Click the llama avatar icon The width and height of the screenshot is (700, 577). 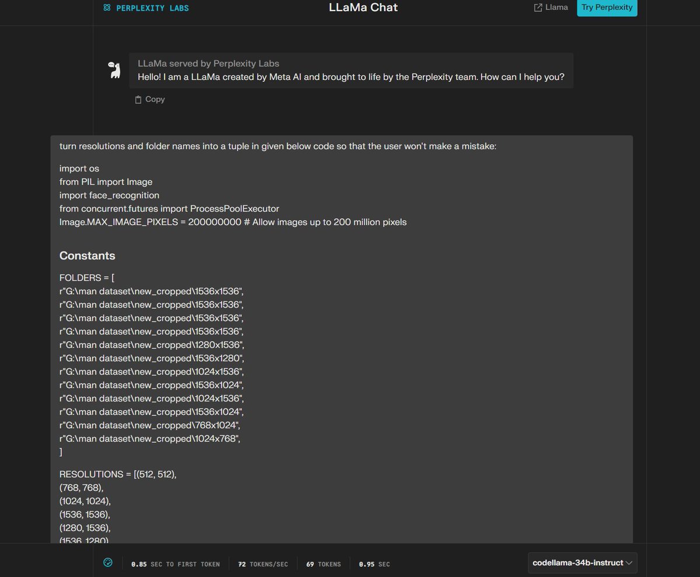[115, 70]
